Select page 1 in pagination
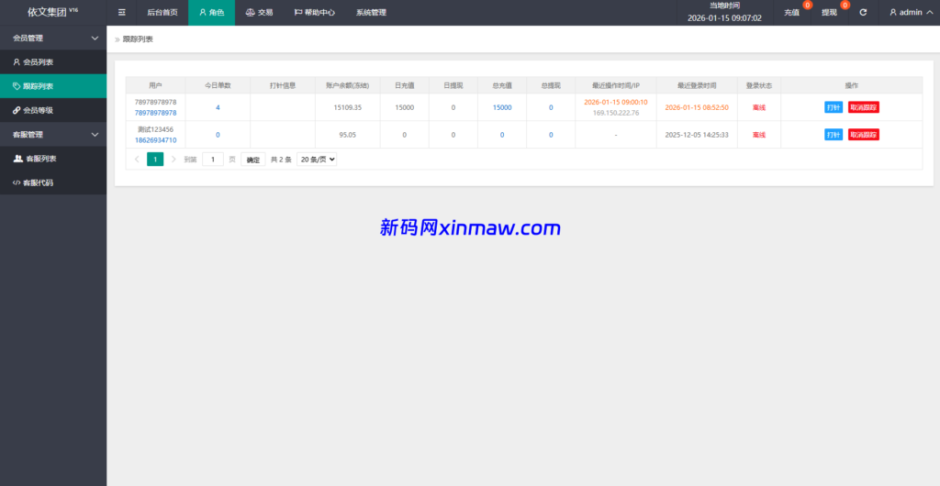The image size is (940, 486). [155, 160]
